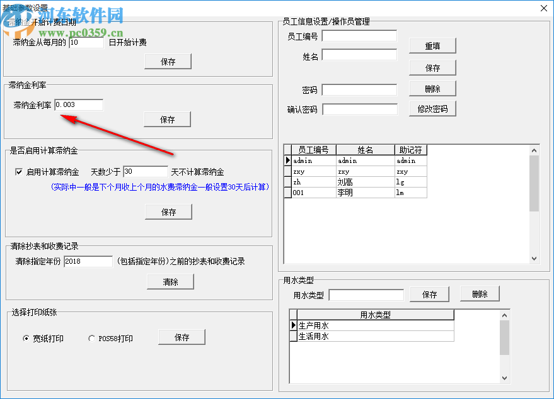
Task: Click 保存 beside the 用水类型 input
Action: pos(429,294)
